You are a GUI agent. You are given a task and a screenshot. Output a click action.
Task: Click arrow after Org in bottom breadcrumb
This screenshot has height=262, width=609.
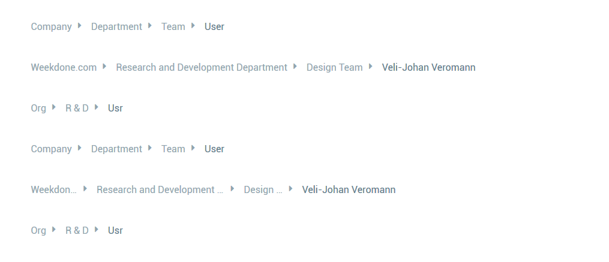click(x=53, y=230)
